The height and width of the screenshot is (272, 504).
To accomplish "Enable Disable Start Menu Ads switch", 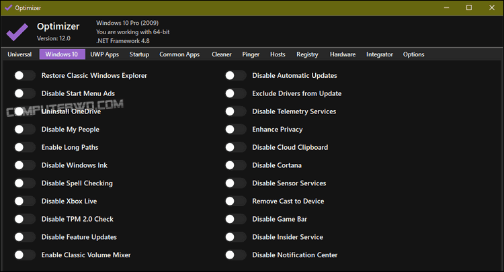I will (x=25, y=93).
